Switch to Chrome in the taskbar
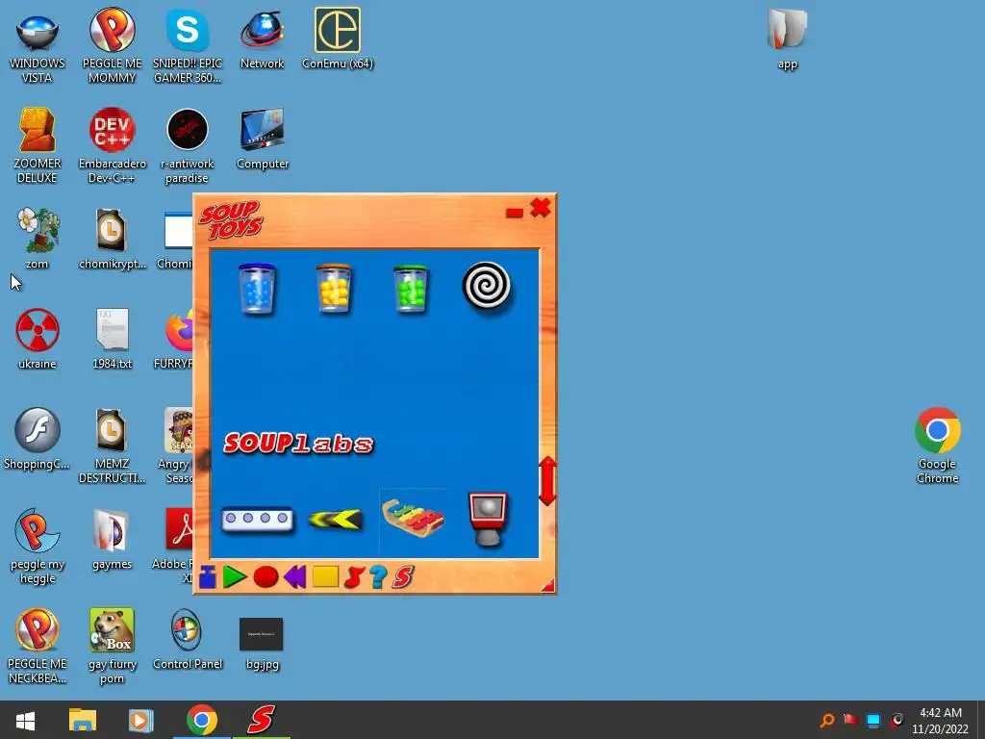The image size is (985, 739). (202, 720)
